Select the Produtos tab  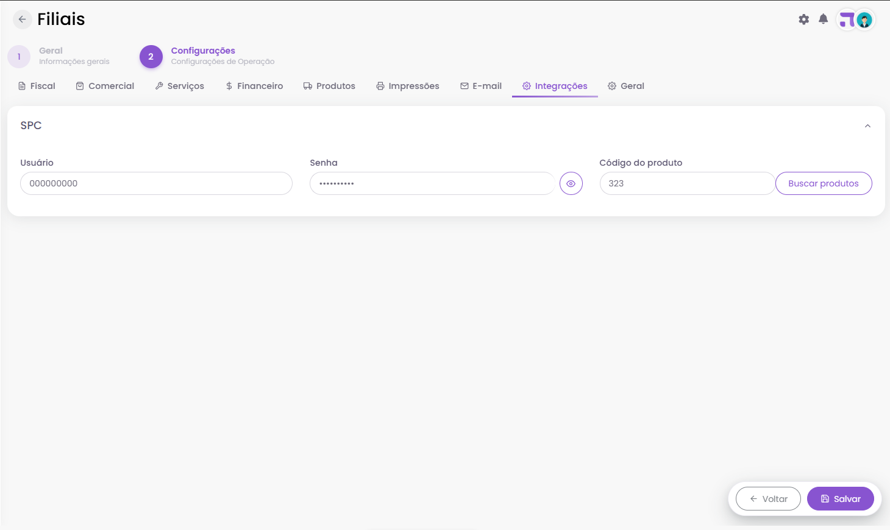(329, 86)
